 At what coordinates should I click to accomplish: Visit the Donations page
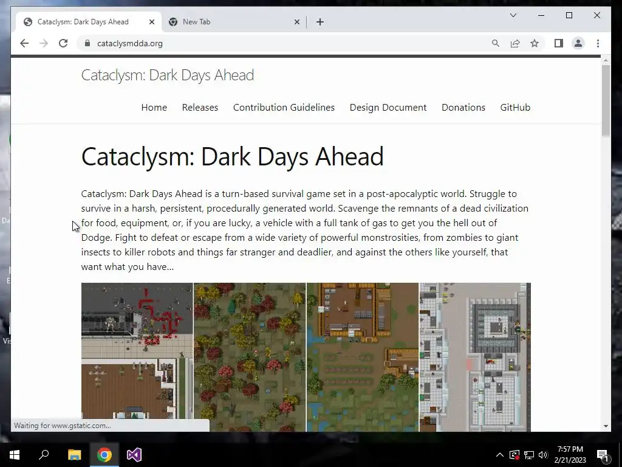(463, 108)
